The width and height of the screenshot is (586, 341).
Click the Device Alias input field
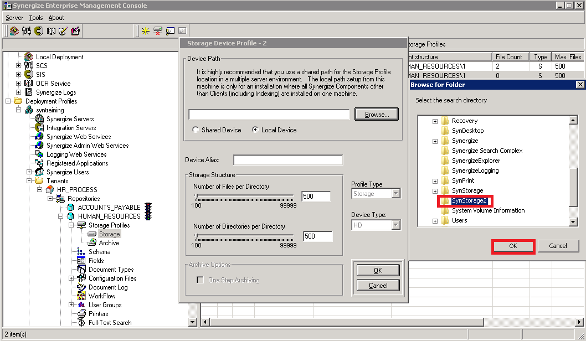(288, 160)
